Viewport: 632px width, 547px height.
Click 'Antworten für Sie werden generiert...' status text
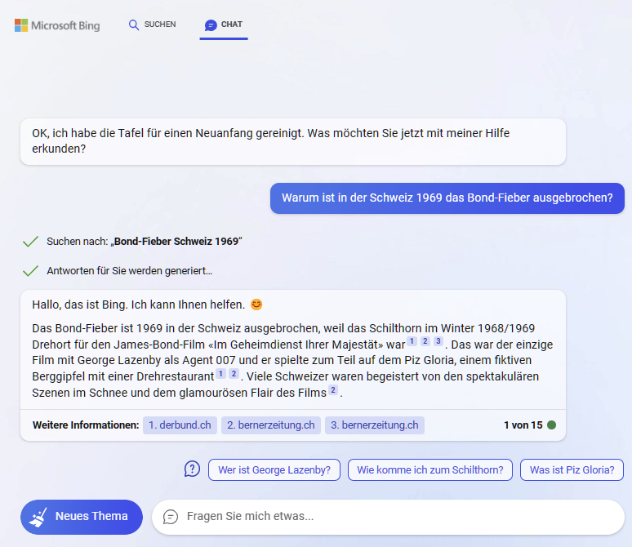point(129,270)
